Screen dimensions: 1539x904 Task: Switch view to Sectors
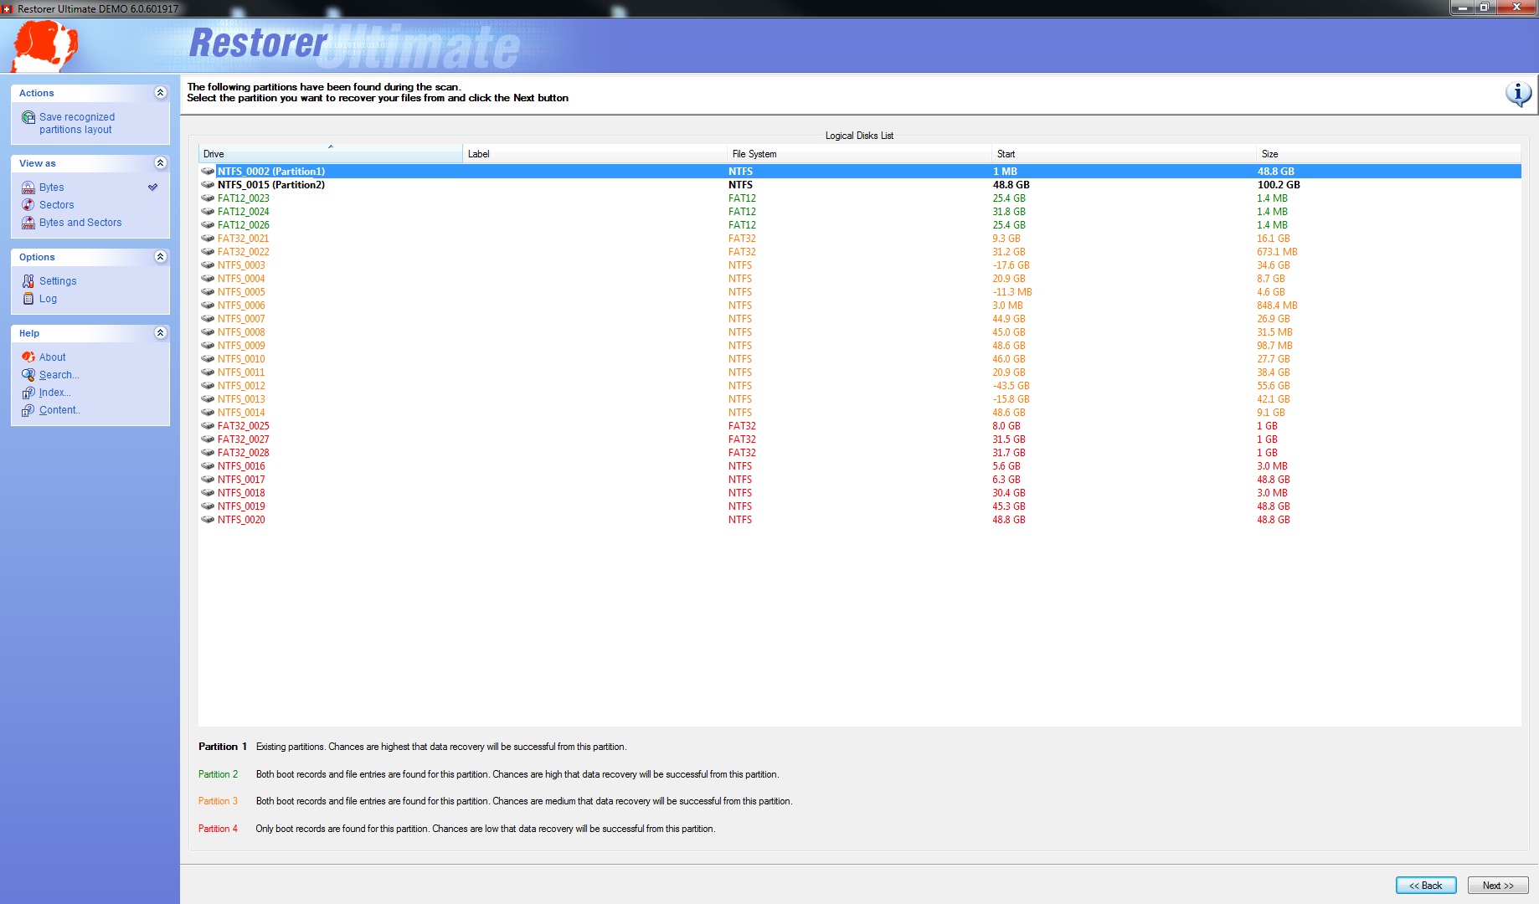(57, 205)
